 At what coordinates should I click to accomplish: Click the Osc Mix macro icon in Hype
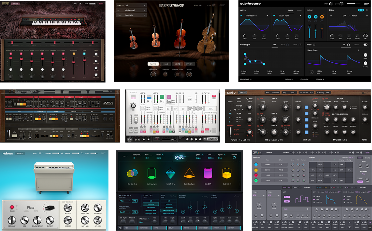[x=132, y=174]
